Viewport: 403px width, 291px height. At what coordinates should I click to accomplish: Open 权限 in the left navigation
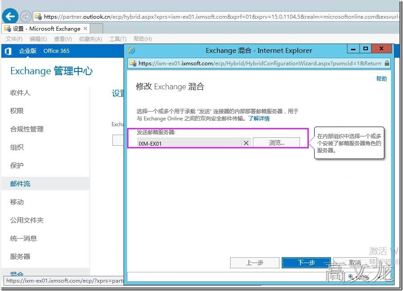coord(17,111)
